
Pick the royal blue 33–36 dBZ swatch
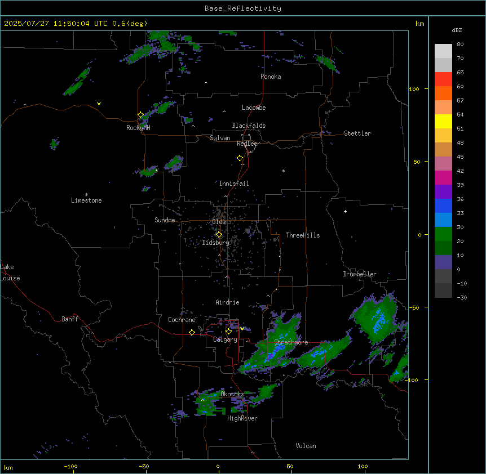pyautogui.click(x=443, y=205)
